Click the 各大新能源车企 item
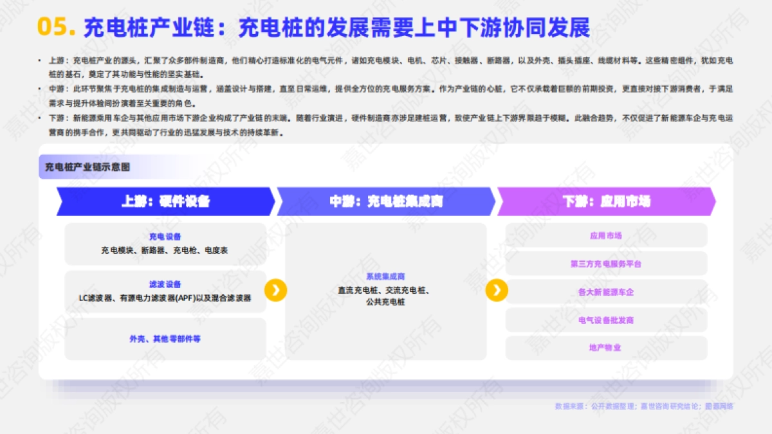This screenshot has height=434, width=772. (606, 292)
